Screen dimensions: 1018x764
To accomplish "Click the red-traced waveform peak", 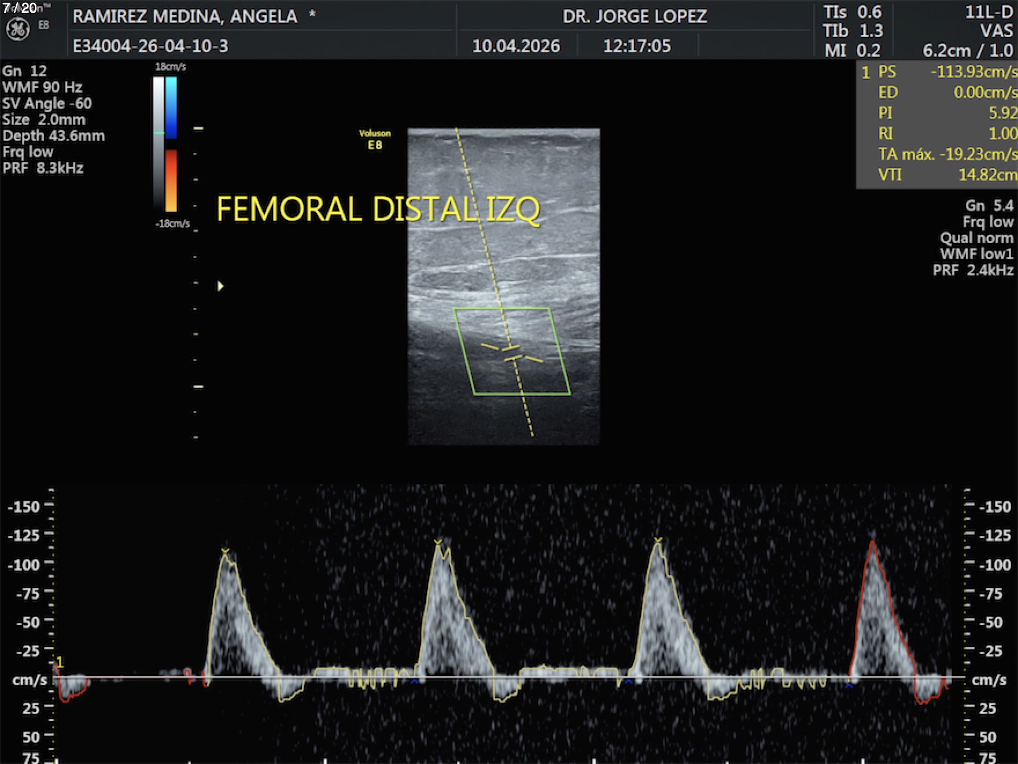I will (x=872, y=544).
